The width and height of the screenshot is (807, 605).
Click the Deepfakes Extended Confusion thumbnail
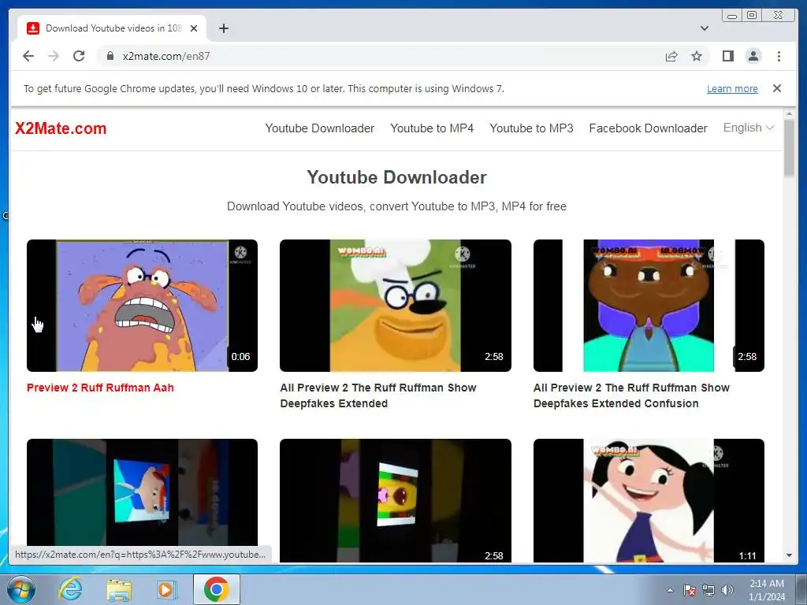click(649, 306)
